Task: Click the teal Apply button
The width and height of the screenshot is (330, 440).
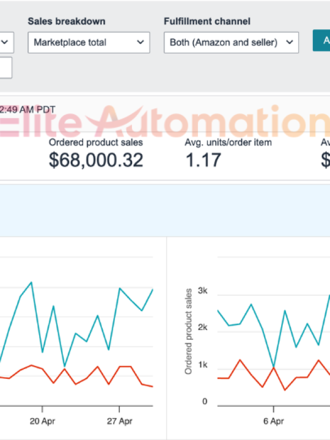Action: click(x=322, y=40)
